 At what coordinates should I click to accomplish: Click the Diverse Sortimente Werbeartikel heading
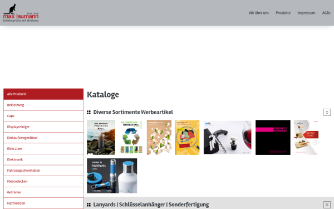tap(133, 112)
